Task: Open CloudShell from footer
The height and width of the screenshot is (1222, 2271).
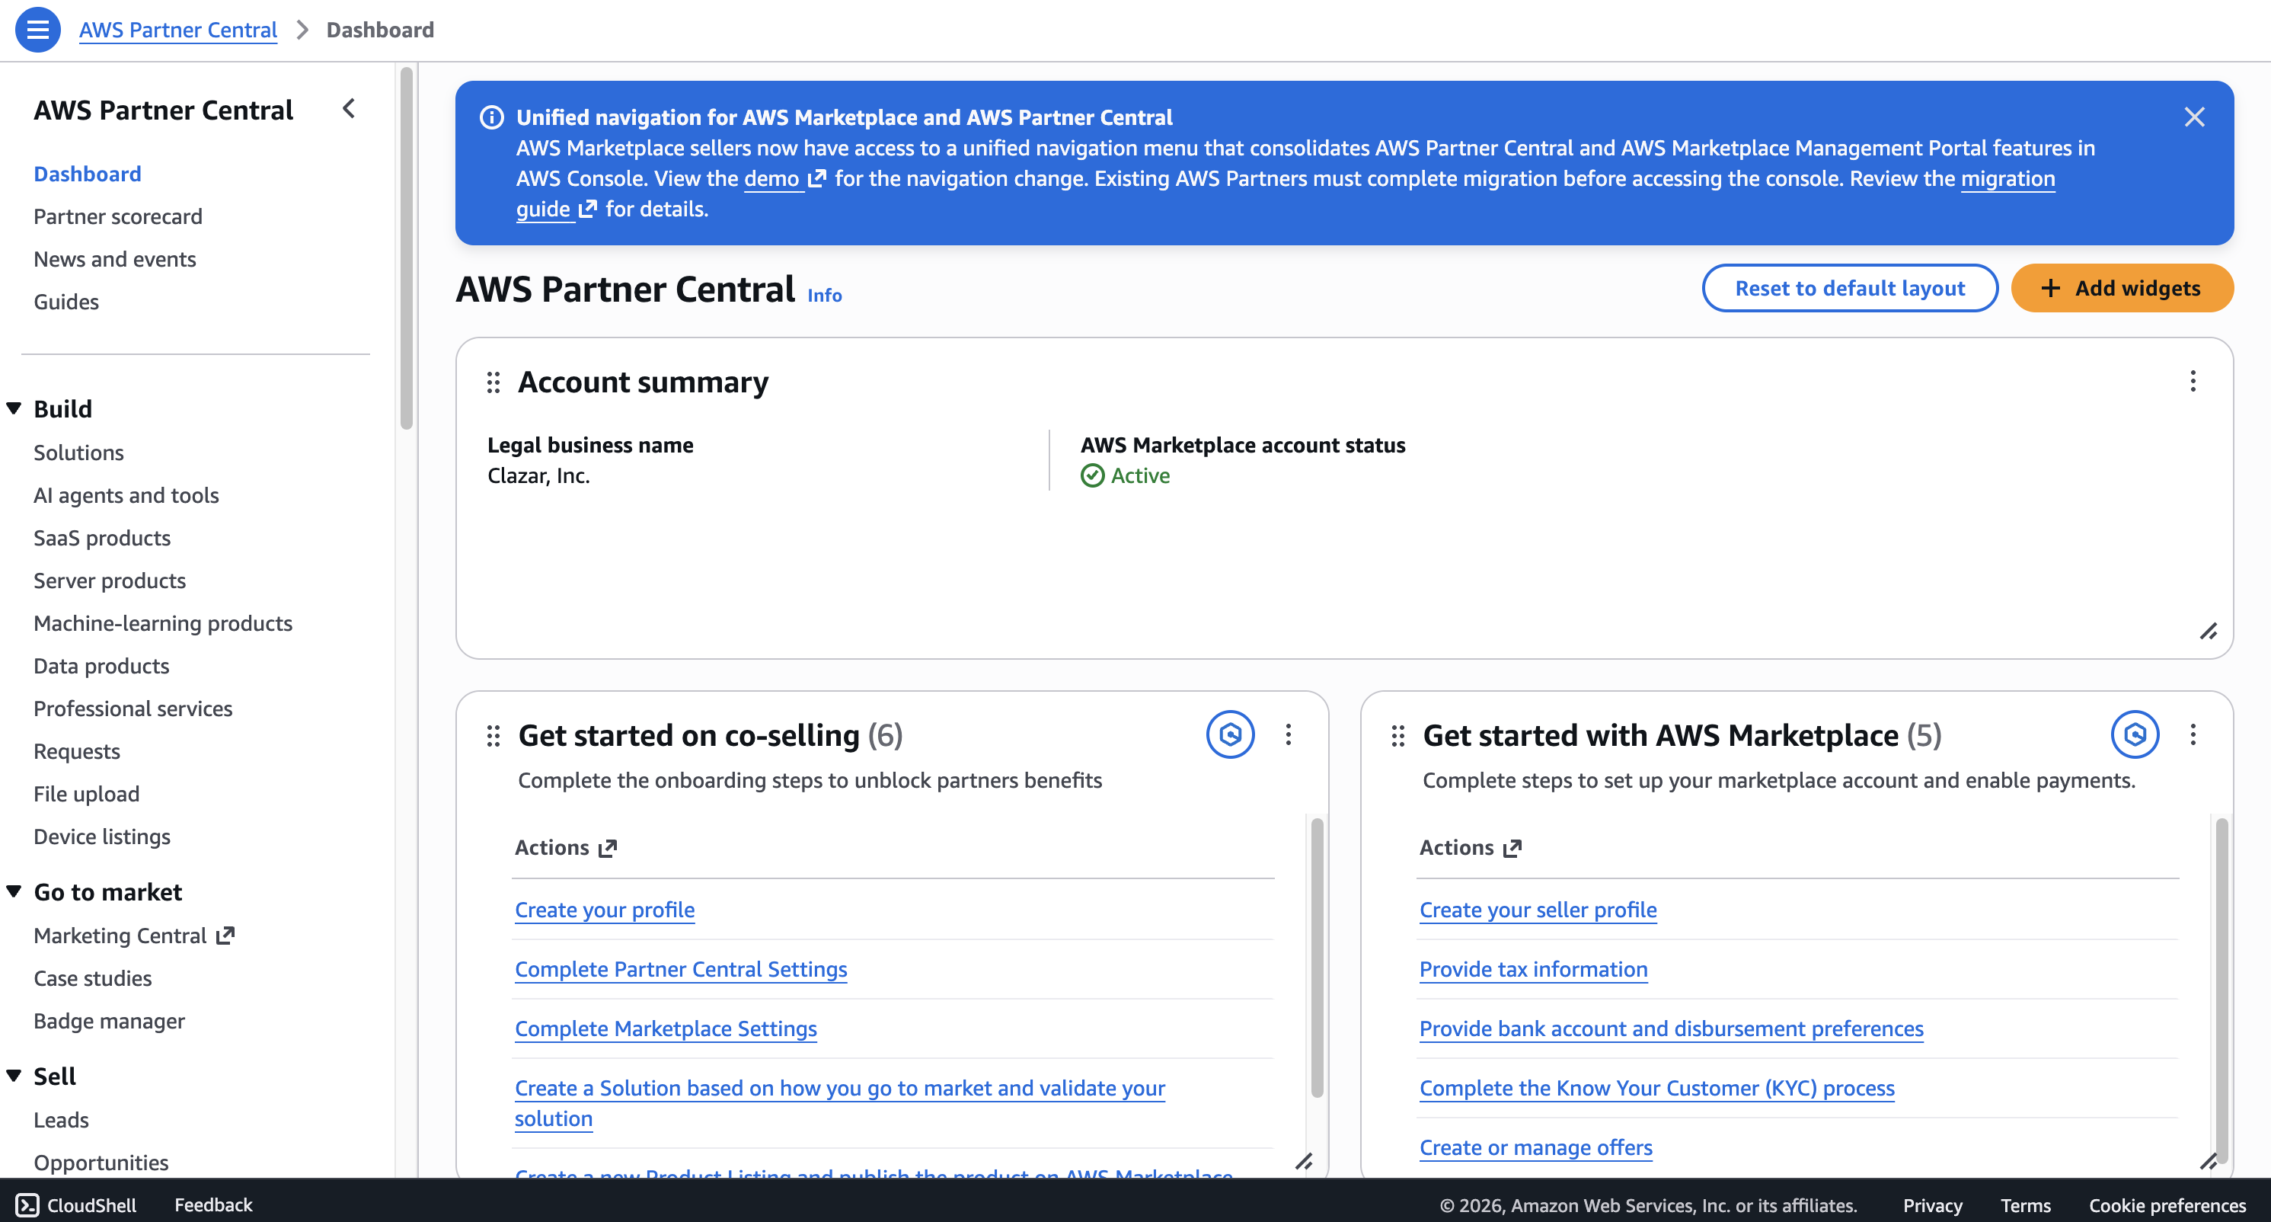Action: [x=77, y=1204]
